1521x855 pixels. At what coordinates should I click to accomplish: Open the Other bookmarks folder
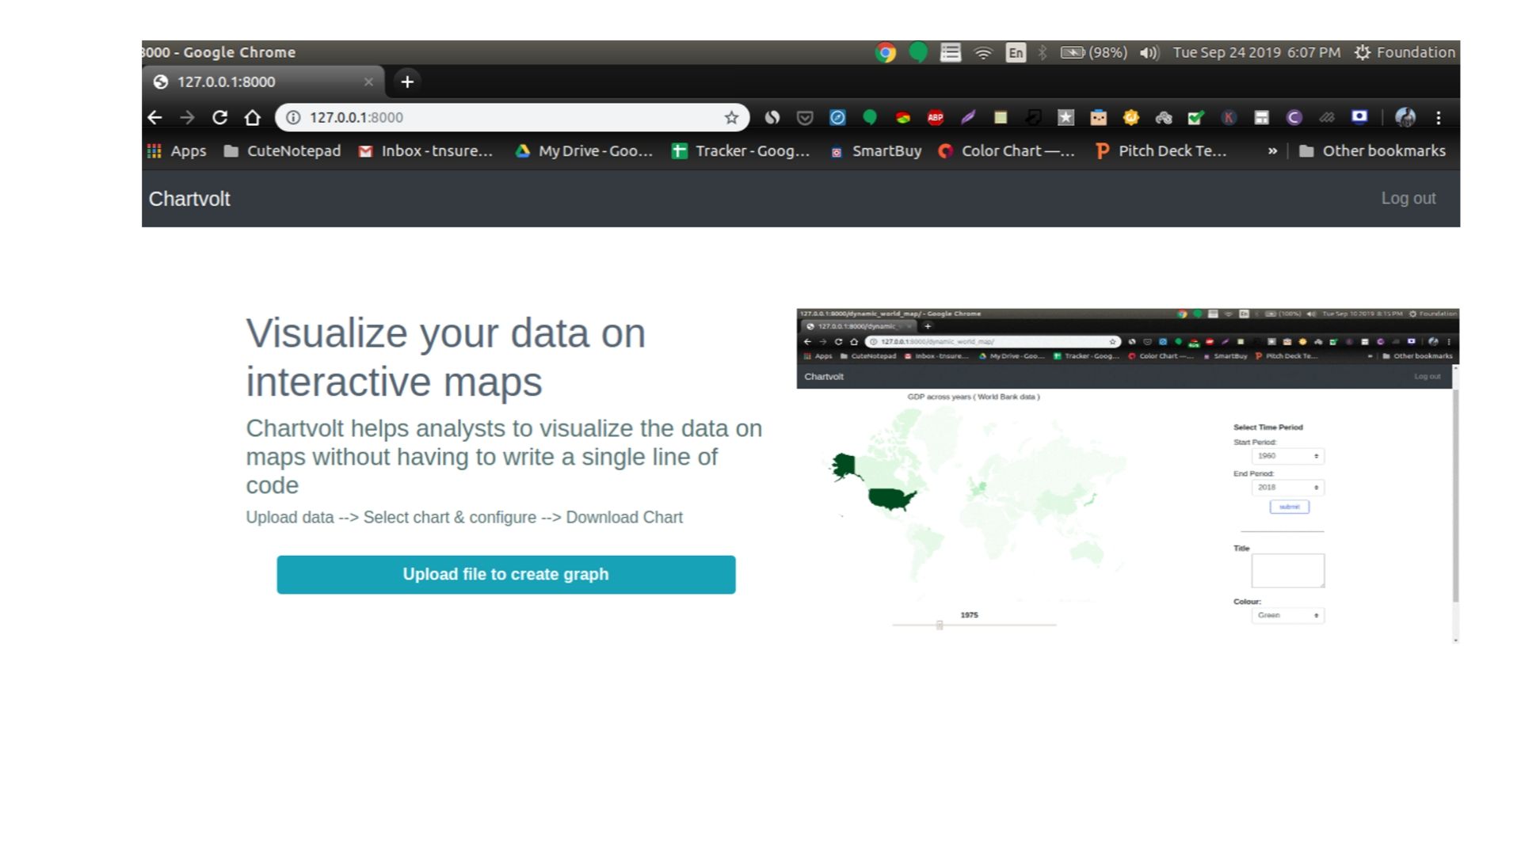pos(1373,151)
